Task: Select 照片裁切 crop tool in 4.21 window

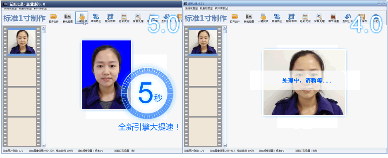Action: [x=291, y=18]
